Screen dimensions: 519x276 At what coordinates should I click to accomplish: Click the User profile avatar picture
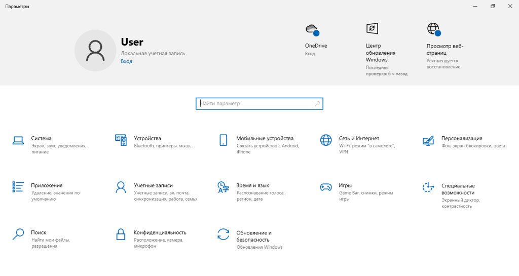pyautogui.click(x=95, y=50)
